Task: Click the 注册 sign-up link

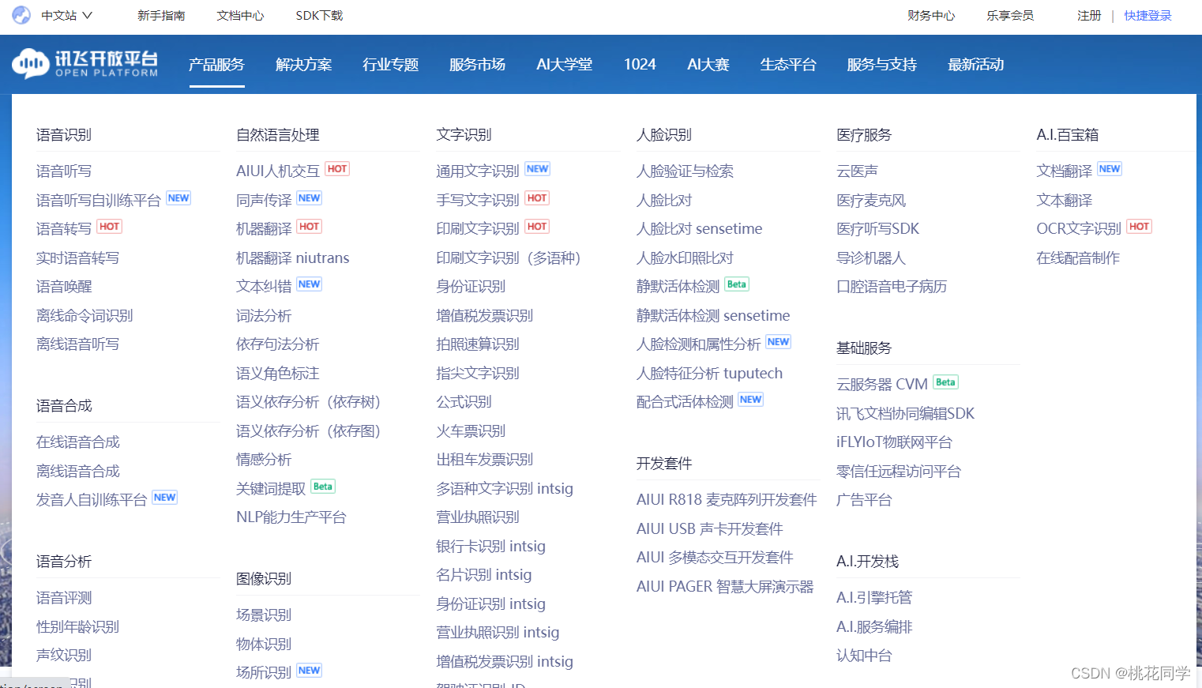Action: [x=1089, y=15]
